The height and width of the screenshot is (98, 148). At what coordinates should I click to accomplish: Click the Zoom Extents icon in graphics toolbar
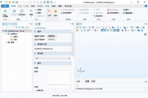pyautogui.click(x=93, y=27)
